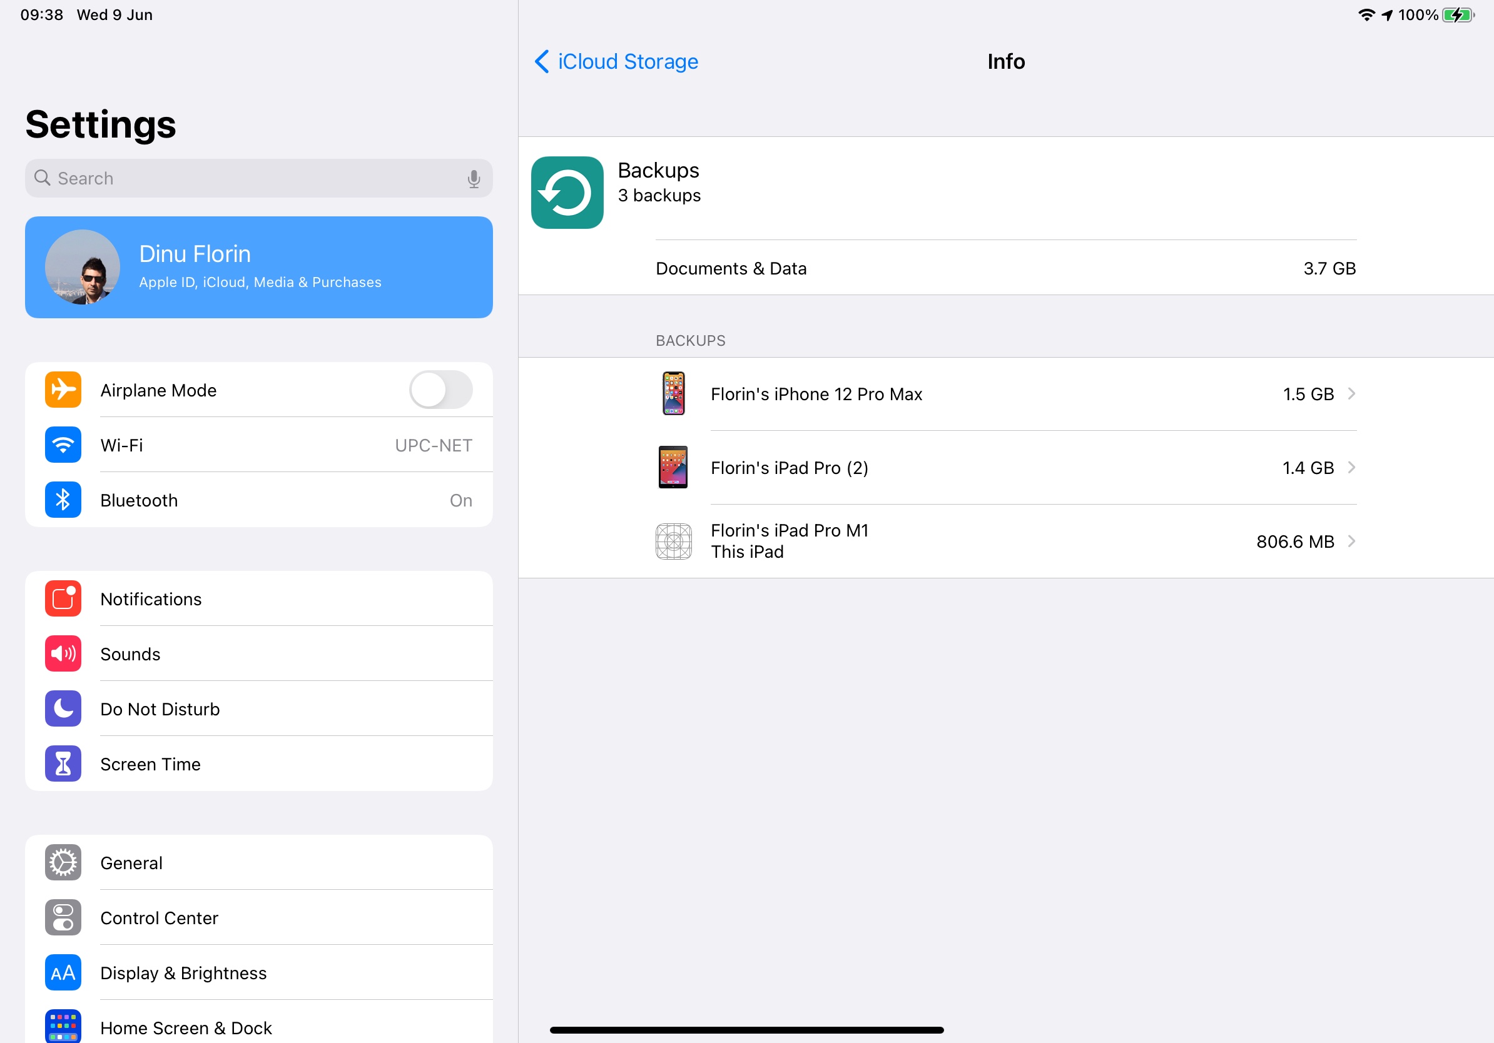1494x1043 pixels.
Task: Tap the Notifications icon
Action: pyautogui.click(x=63, y=598)
